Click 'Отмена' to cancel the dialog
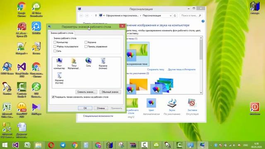This screenshot has height=149, width=265. [101, 108]
